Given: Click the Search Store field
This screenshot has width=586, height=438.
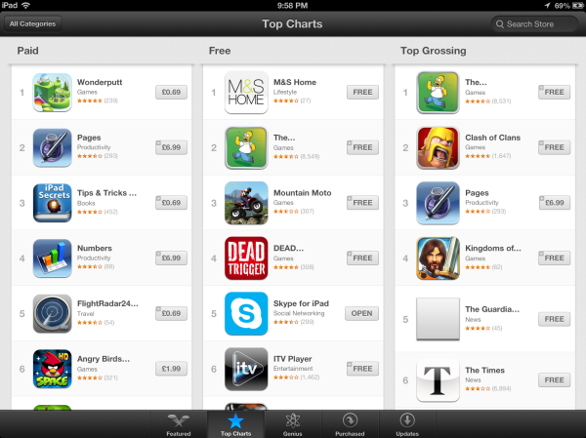Looking at the screenshot, I should click(534, 24).
